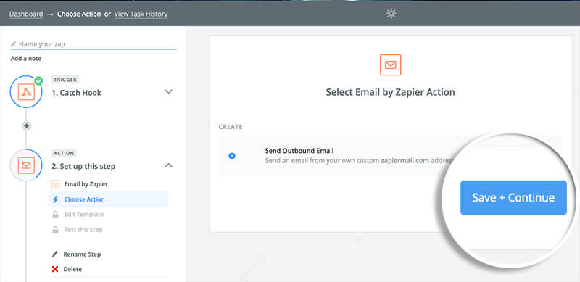The height and width of the screenshot is (282, 580).
Task: Click the pencil icon in Name your zap
Action: (13, 44)
